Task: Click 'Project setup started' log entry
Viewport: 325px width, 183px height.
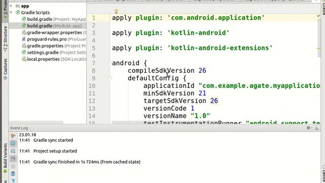Action: pos(55,151)
